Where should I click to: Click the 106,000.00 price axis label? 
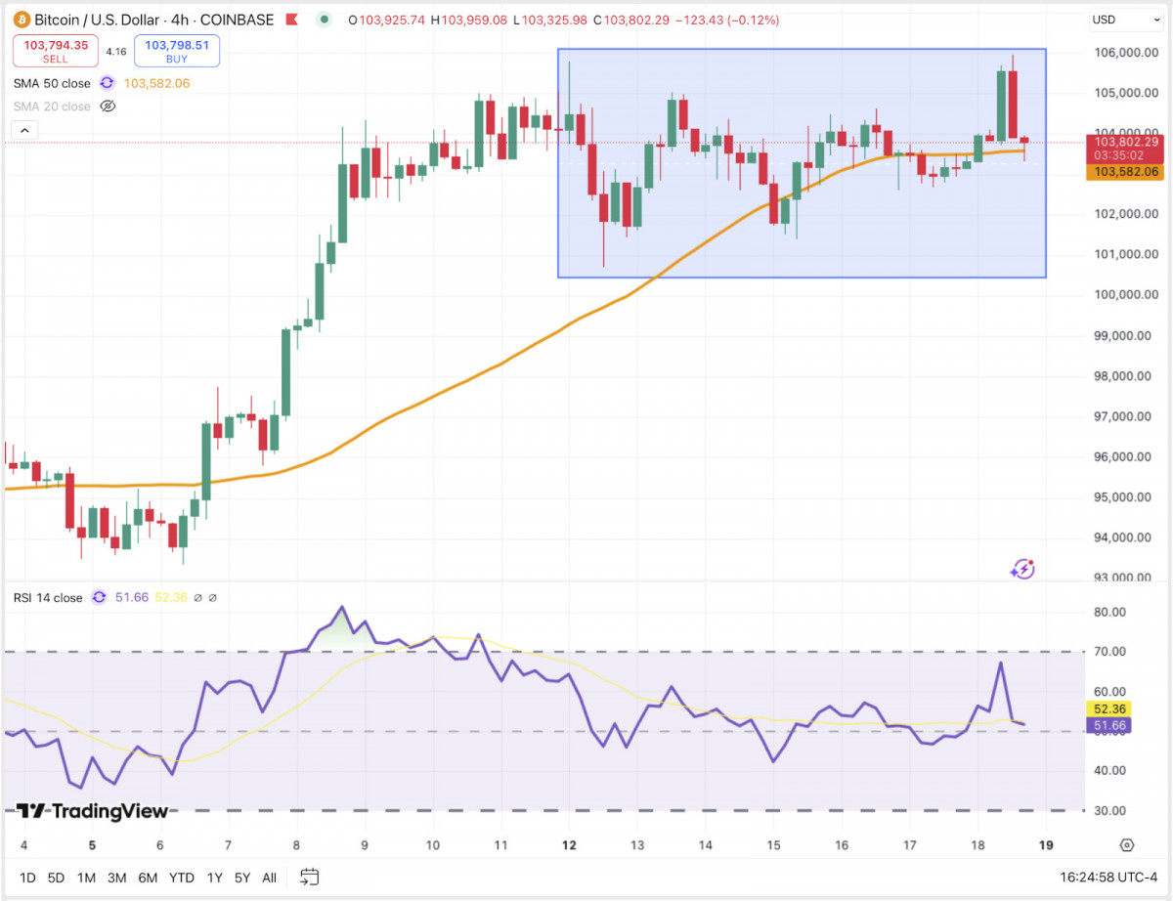coord(1125,53)
